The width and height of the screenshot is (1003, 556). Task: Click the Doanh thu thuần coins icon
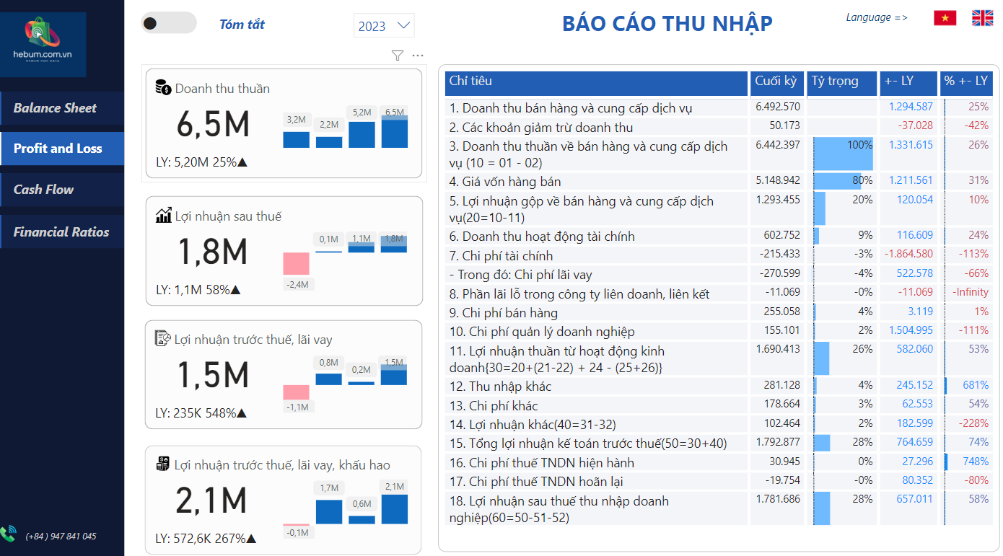coord(163,87)
